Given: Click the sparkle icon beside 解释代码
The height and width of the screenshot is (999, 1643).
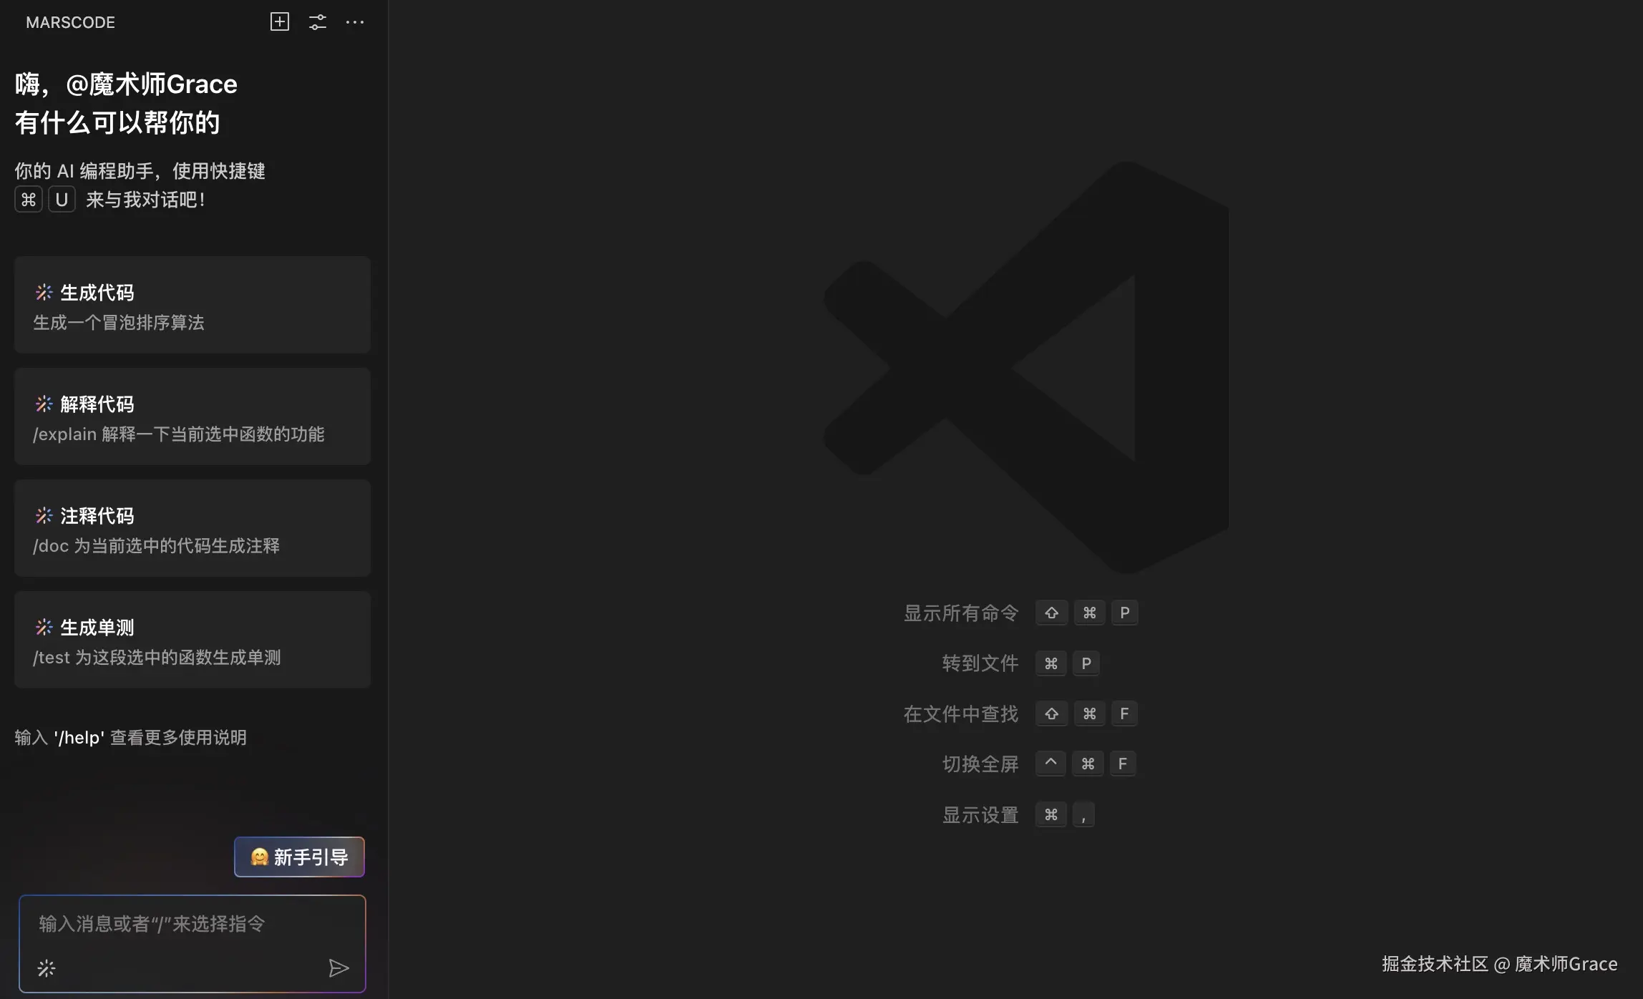Looking at the screenshot, I should [x=44, y=404].
